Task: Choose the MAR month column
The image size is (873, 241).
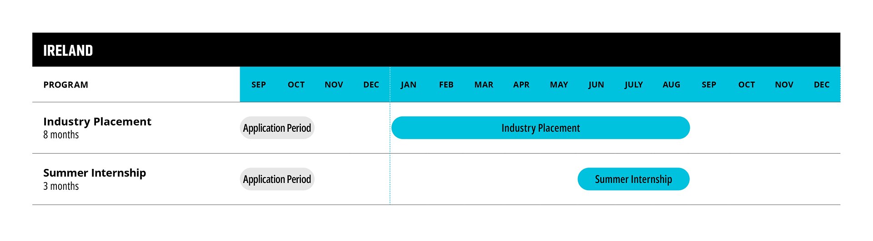Action: click(484, 85)
